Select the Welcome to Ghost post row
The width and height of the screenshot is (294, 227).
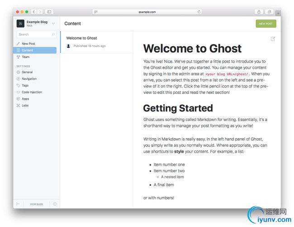97,42
